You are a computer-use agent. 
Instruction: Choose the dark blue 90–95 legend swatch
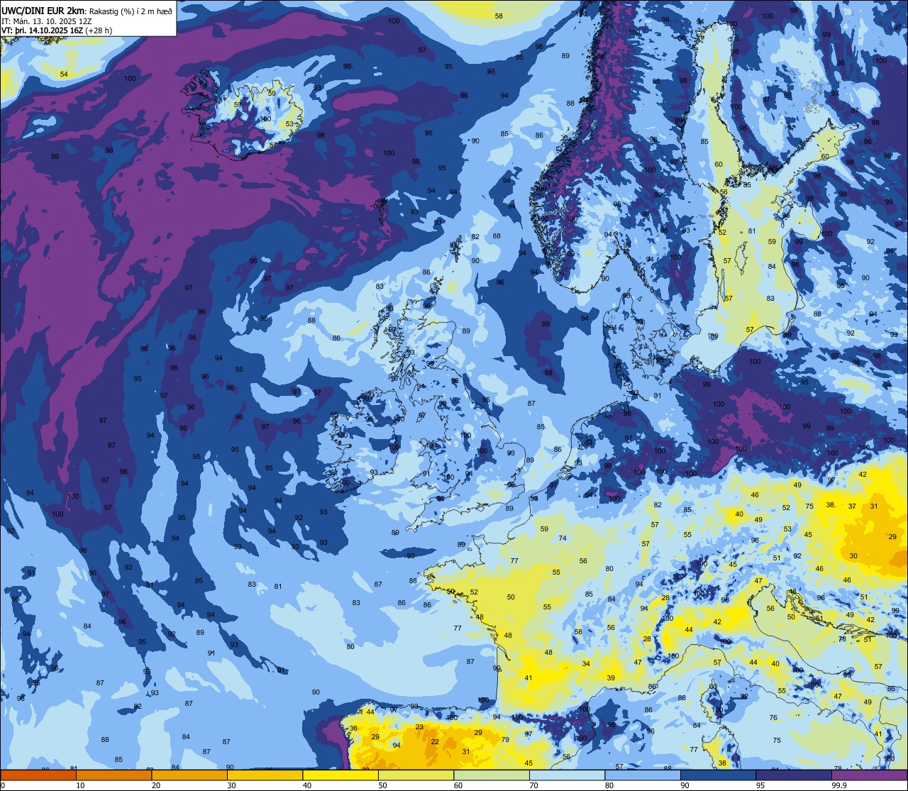pyautogui.click(x=718, y=775)
